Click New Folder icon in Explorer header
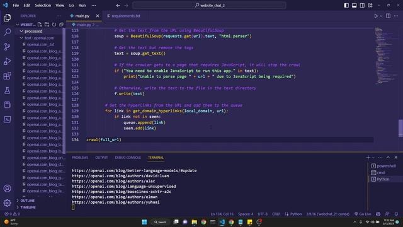This screenshot has width=403, height=227. pos(47,25)
